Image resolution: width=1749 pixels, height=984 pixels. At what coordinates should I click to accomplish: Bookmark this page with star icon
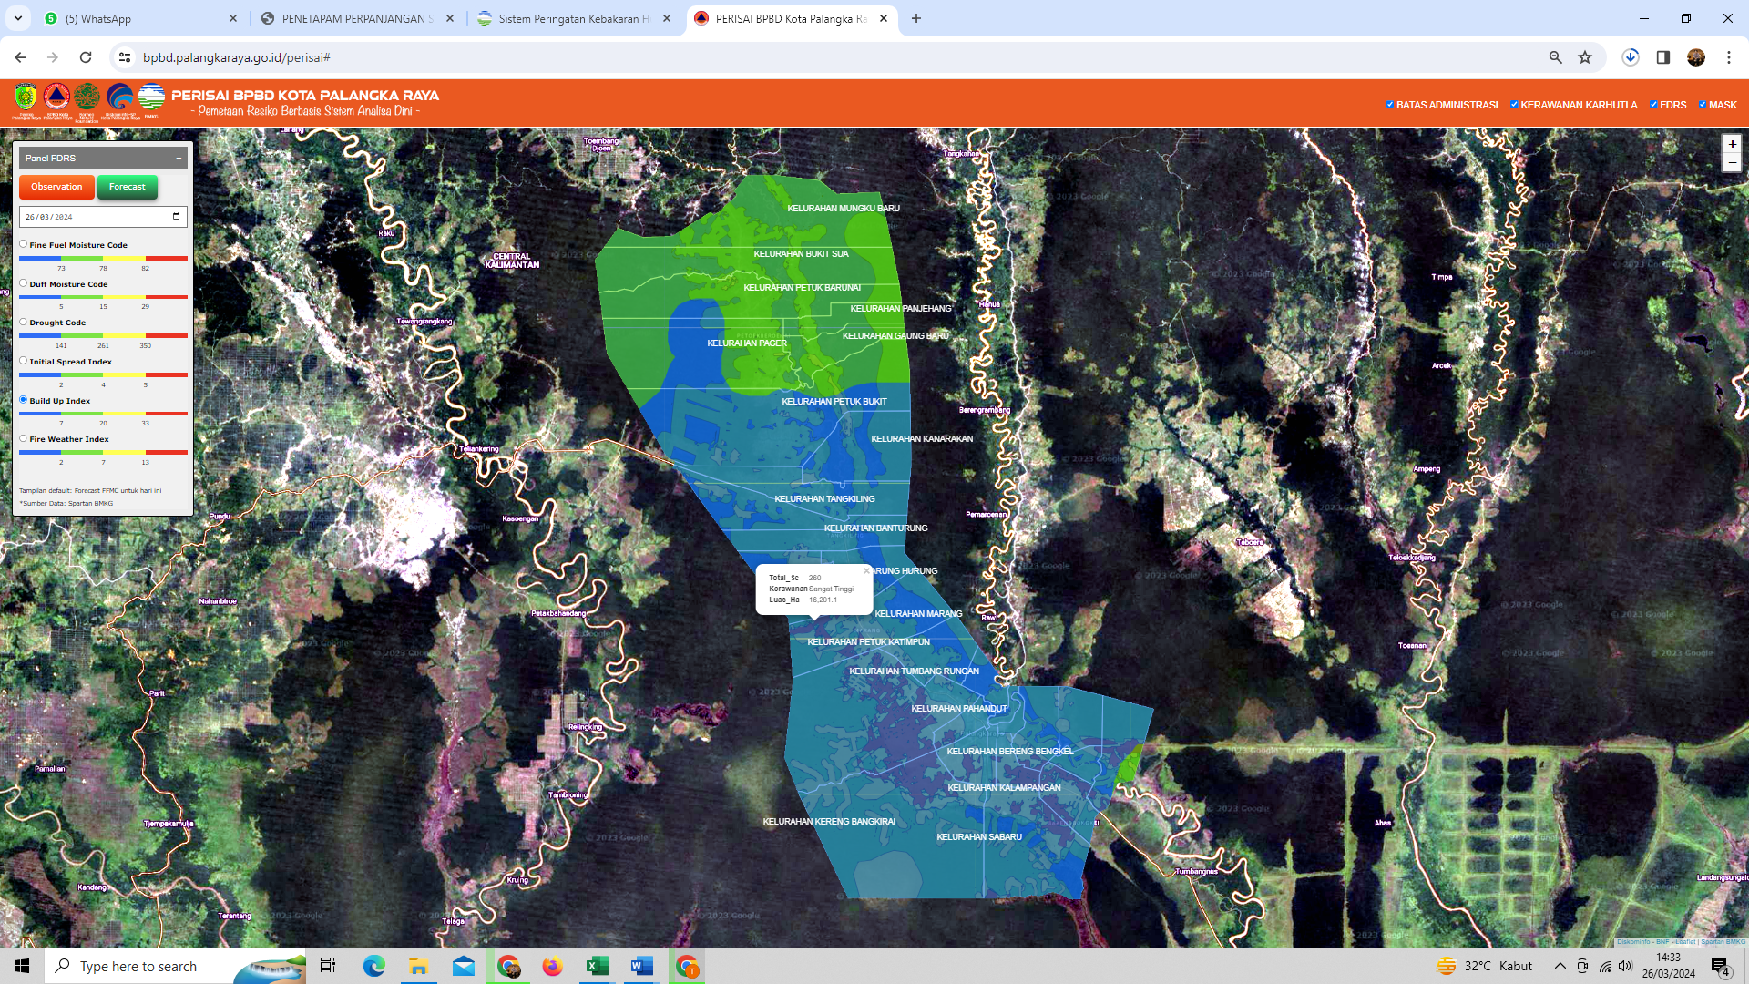click(1585, 57)
